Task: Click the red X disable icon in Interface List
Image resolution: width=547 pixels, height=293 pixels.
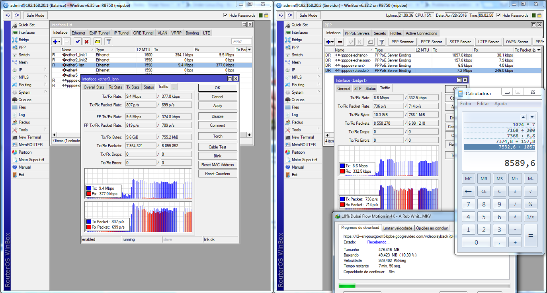Action: [86, 42]
